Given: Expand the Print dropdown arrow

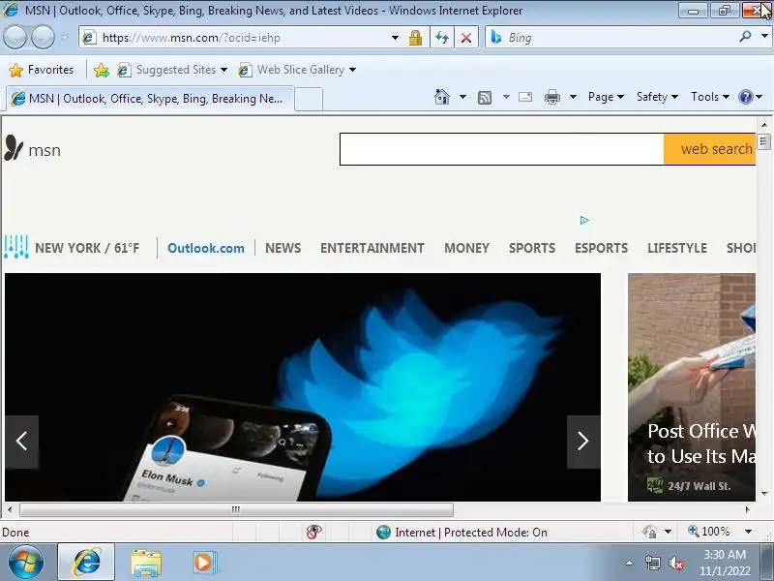Looking at the screenshot, I should point(573,97).
